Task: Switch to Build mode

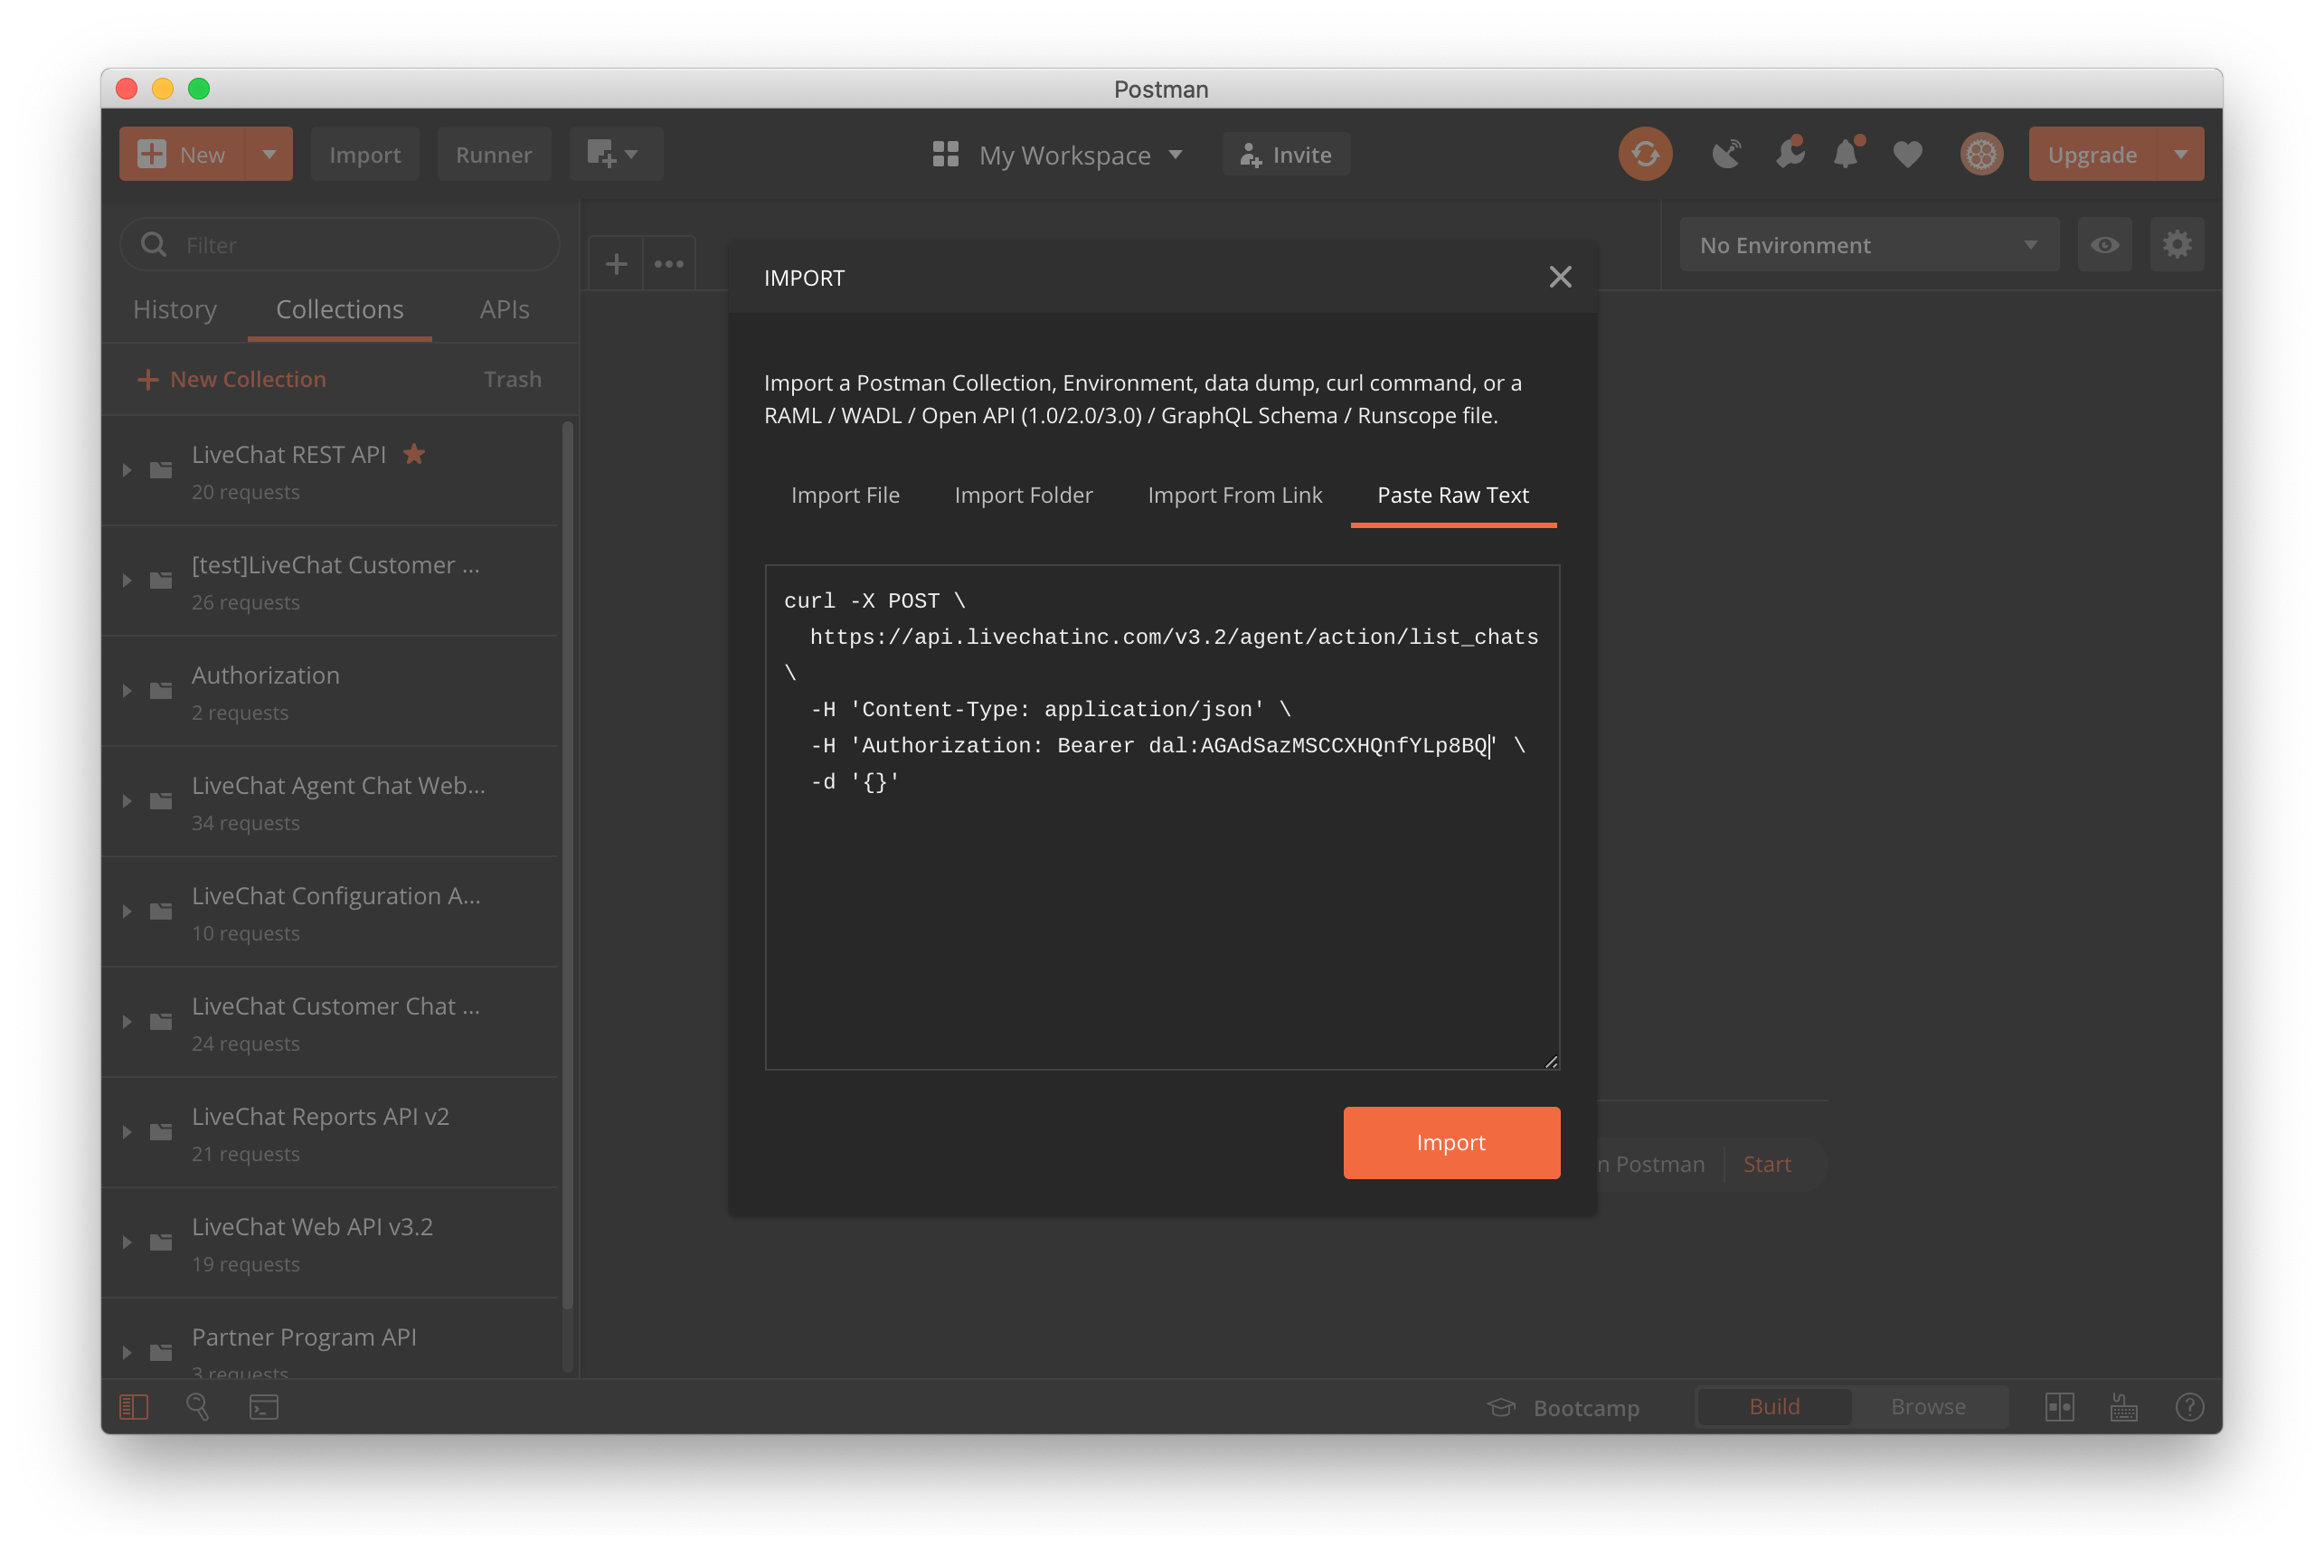Action: [1774, 1406]
